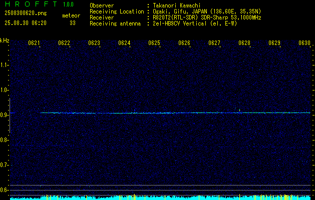Click the Receiving Location label
The width and height of the screenshot is (315, 200).
(x=117, y=11)
